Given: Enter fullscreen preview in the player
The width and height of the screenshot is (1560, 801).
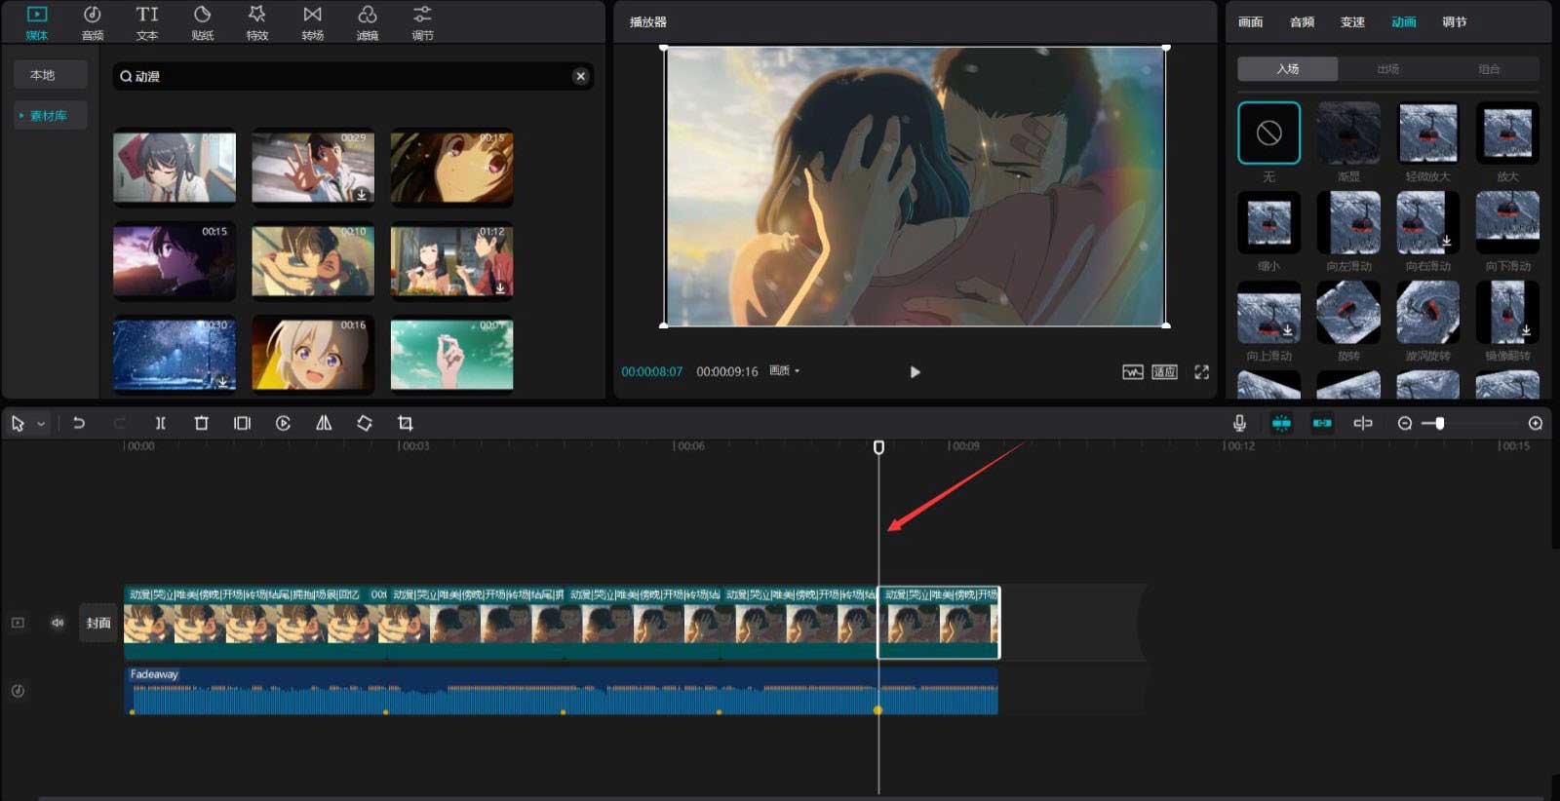Looking at the screenshot, I should click(1201, 372).
